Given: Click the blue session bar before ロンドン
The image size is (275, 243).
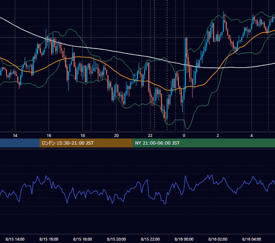Looking at the screenshot, I should [x=20, y=143].
